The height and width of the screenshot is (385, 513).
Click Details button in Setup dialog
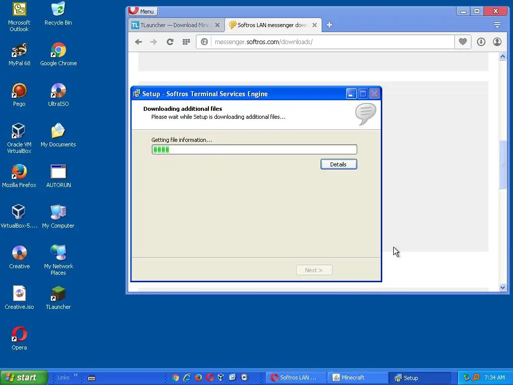(x=339, y=164)
